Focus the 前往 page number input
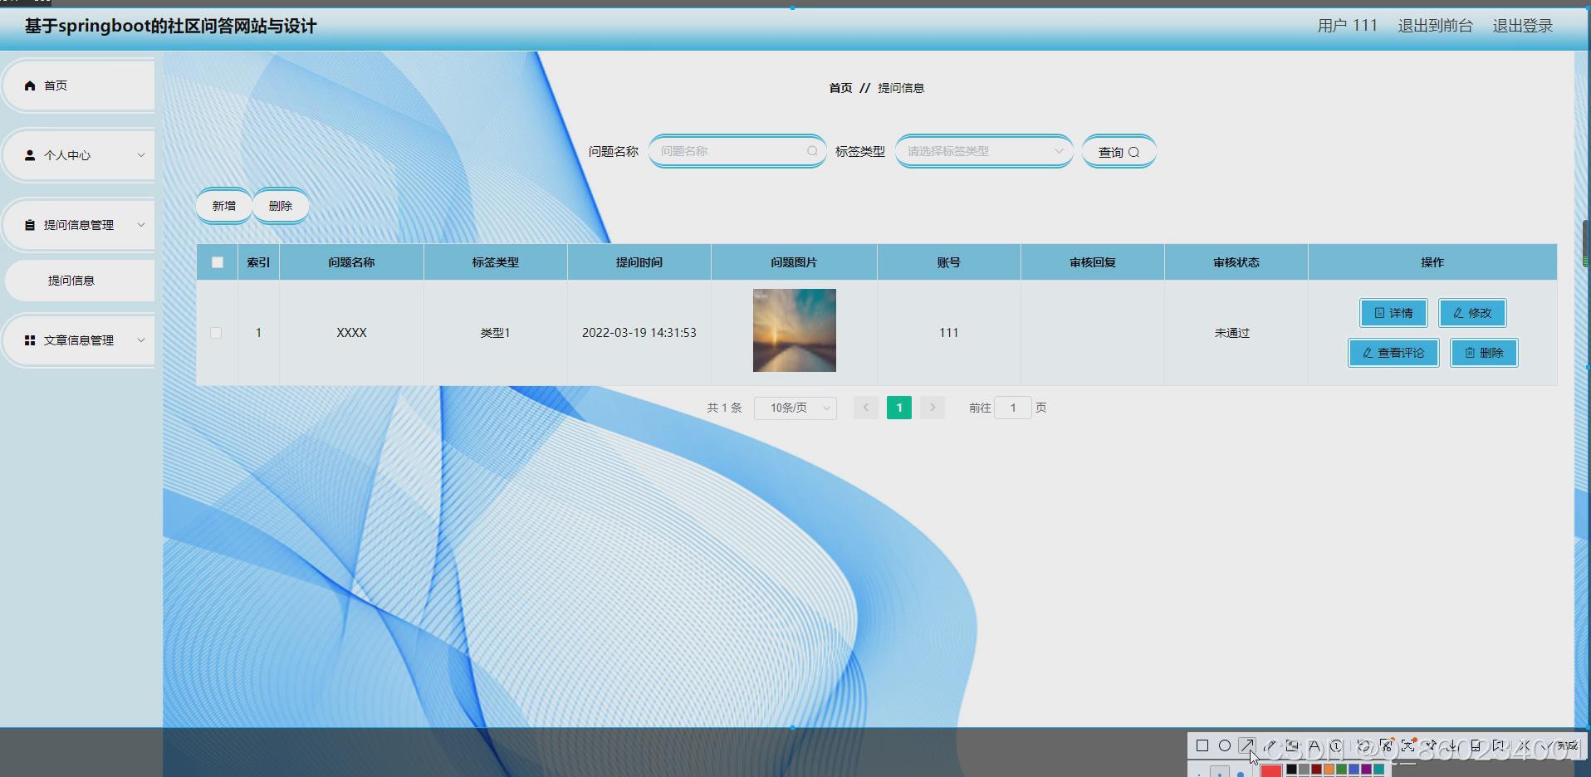The width and height of the screenshot is (1591, 777). point(1013,408)
